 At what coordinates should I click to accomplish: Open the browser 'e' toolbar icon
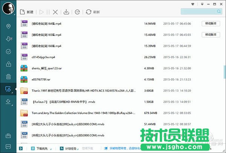77,12
